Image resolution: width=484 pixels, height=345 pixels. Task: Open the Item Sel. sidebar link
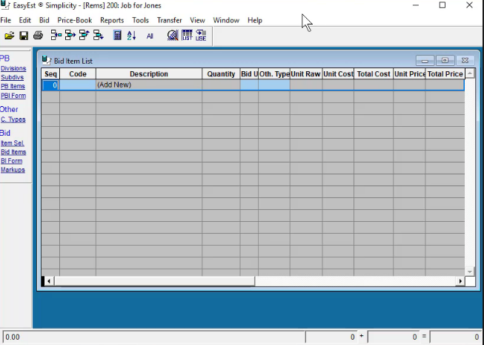coord(13,143)
